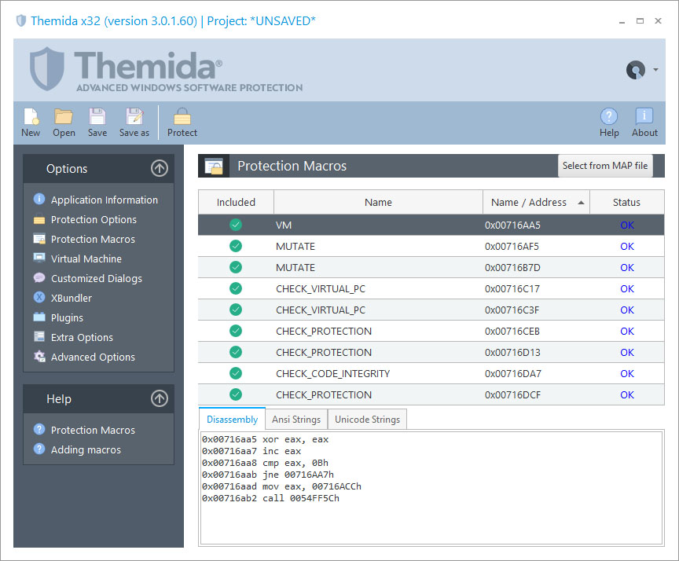Open the Unicode Strings tab
Viewport: 679px width, 561px height.
[367, 419]
